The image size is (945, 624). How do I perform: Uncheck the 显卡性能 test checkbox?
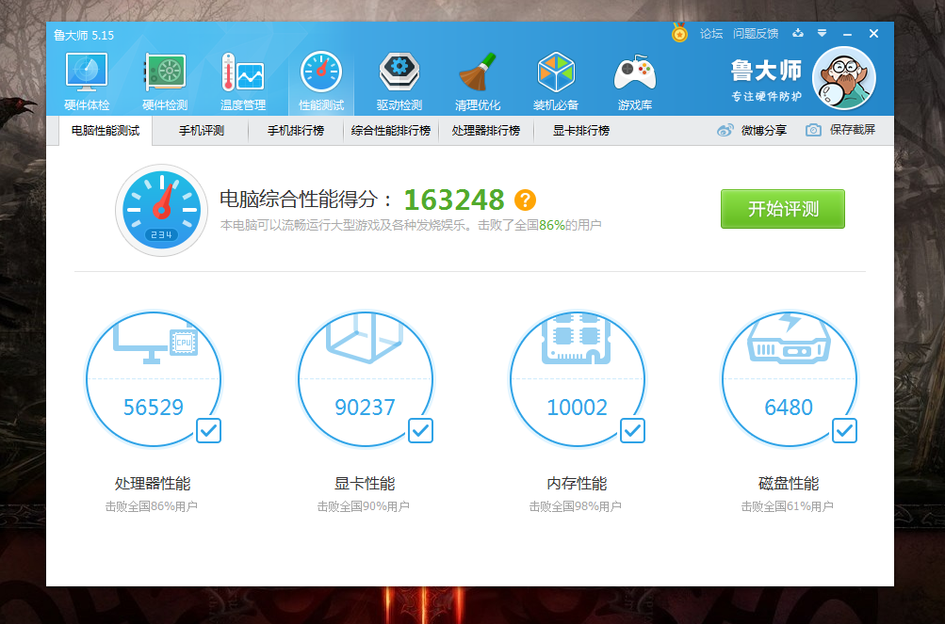click(420, 431)
